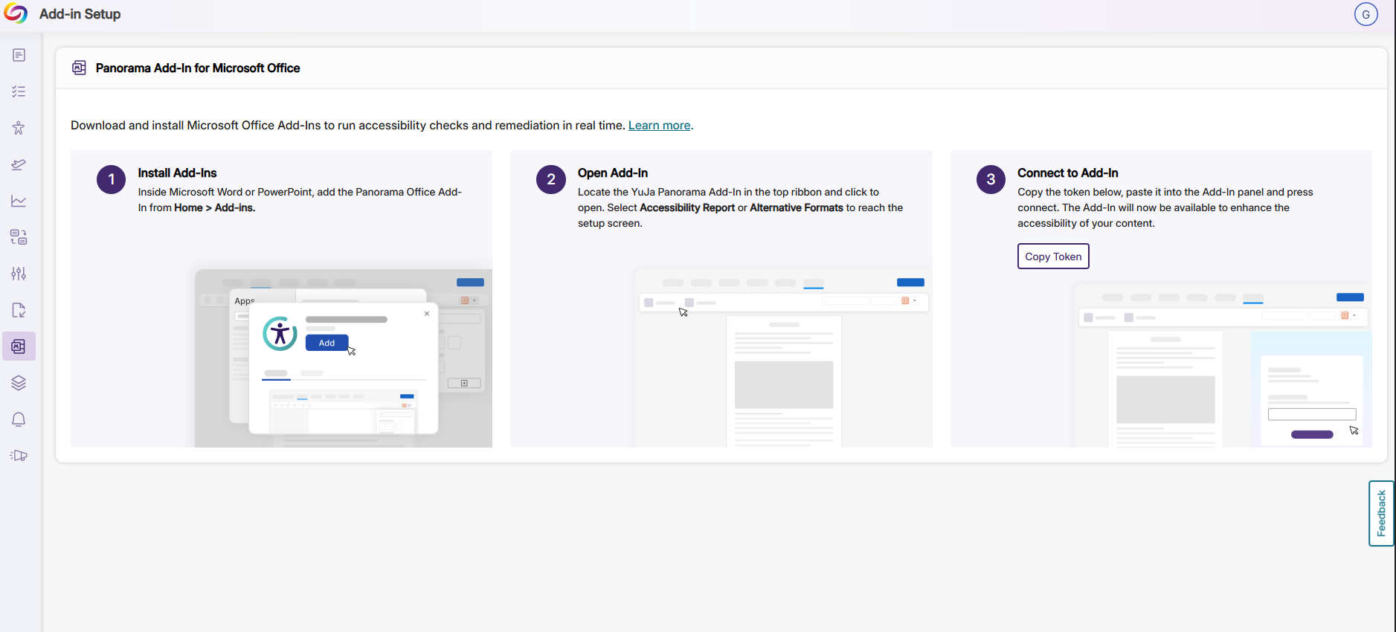1396x632 pixels.
Task: Click the Connect to Add-In illustration
Action: pyautogui.click(x=1223, y=366)
